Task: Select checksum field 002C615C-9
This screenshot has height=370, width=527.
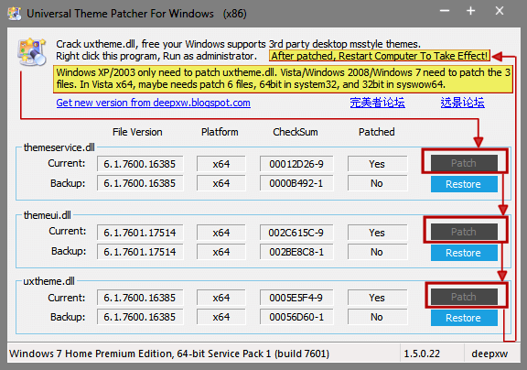Action: pos(296,233)
